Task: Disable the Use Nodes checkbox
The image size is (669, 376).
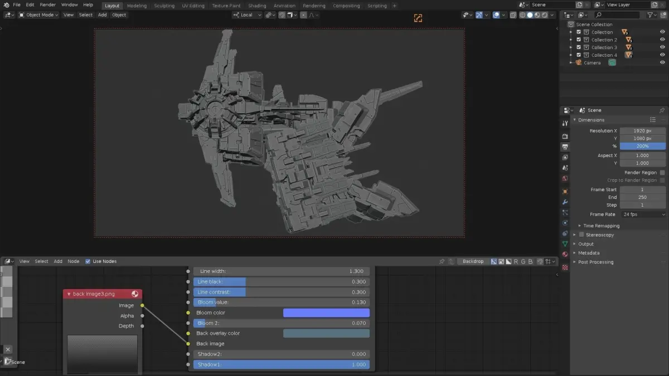Action: (x=88, y=261)
